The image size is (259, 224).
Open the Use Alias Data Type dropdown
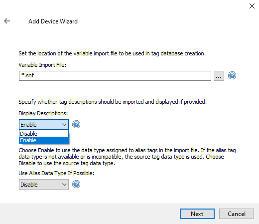click(x=44, y=185)
